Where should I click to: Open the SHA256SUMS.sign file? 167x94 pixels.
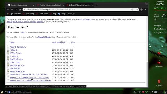click(x=17, y=66)
